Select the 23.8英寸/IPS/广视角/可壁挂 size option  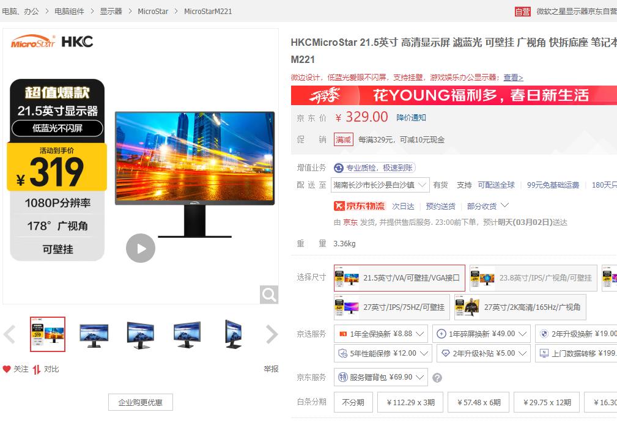pos(532,278)
